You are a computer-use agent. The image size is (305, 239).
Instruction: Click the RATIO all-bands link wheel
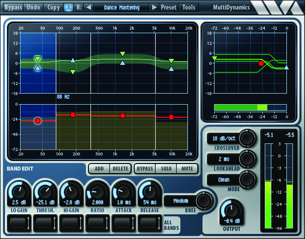tap(97, 223)
